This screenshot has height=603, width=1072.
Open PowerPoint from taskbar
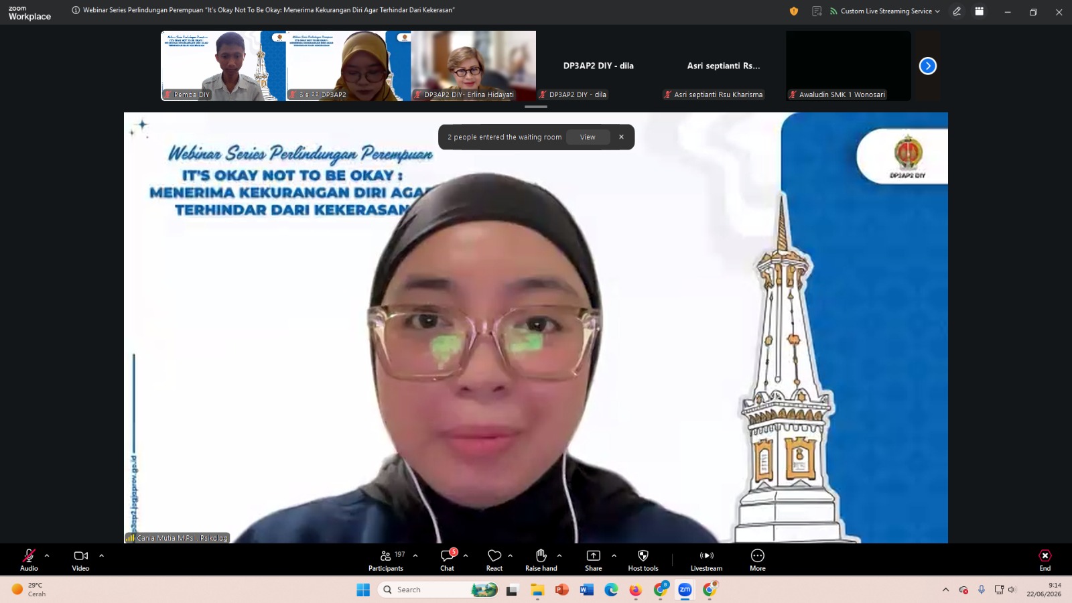(562, 590)
